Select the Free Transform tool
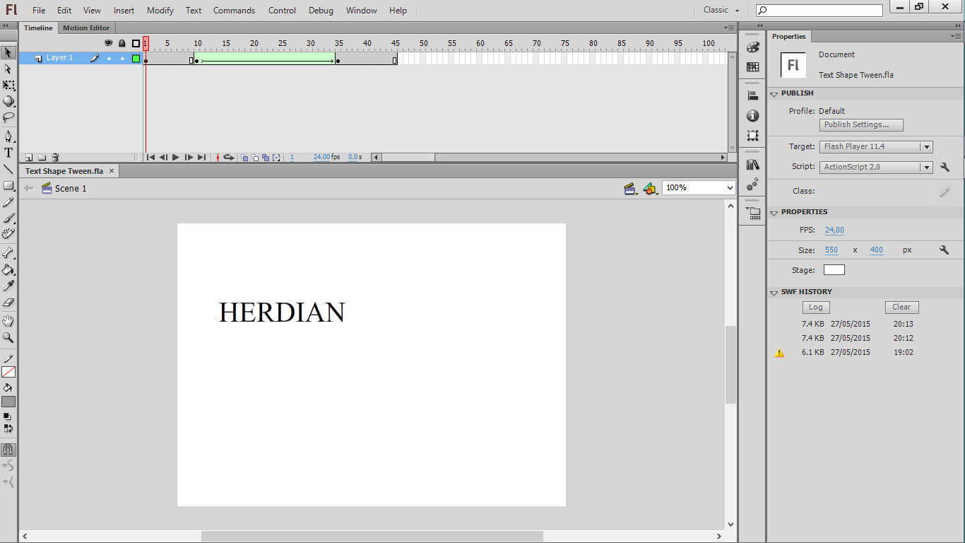This screenshot has height=543, width=965. coord(8,85)
